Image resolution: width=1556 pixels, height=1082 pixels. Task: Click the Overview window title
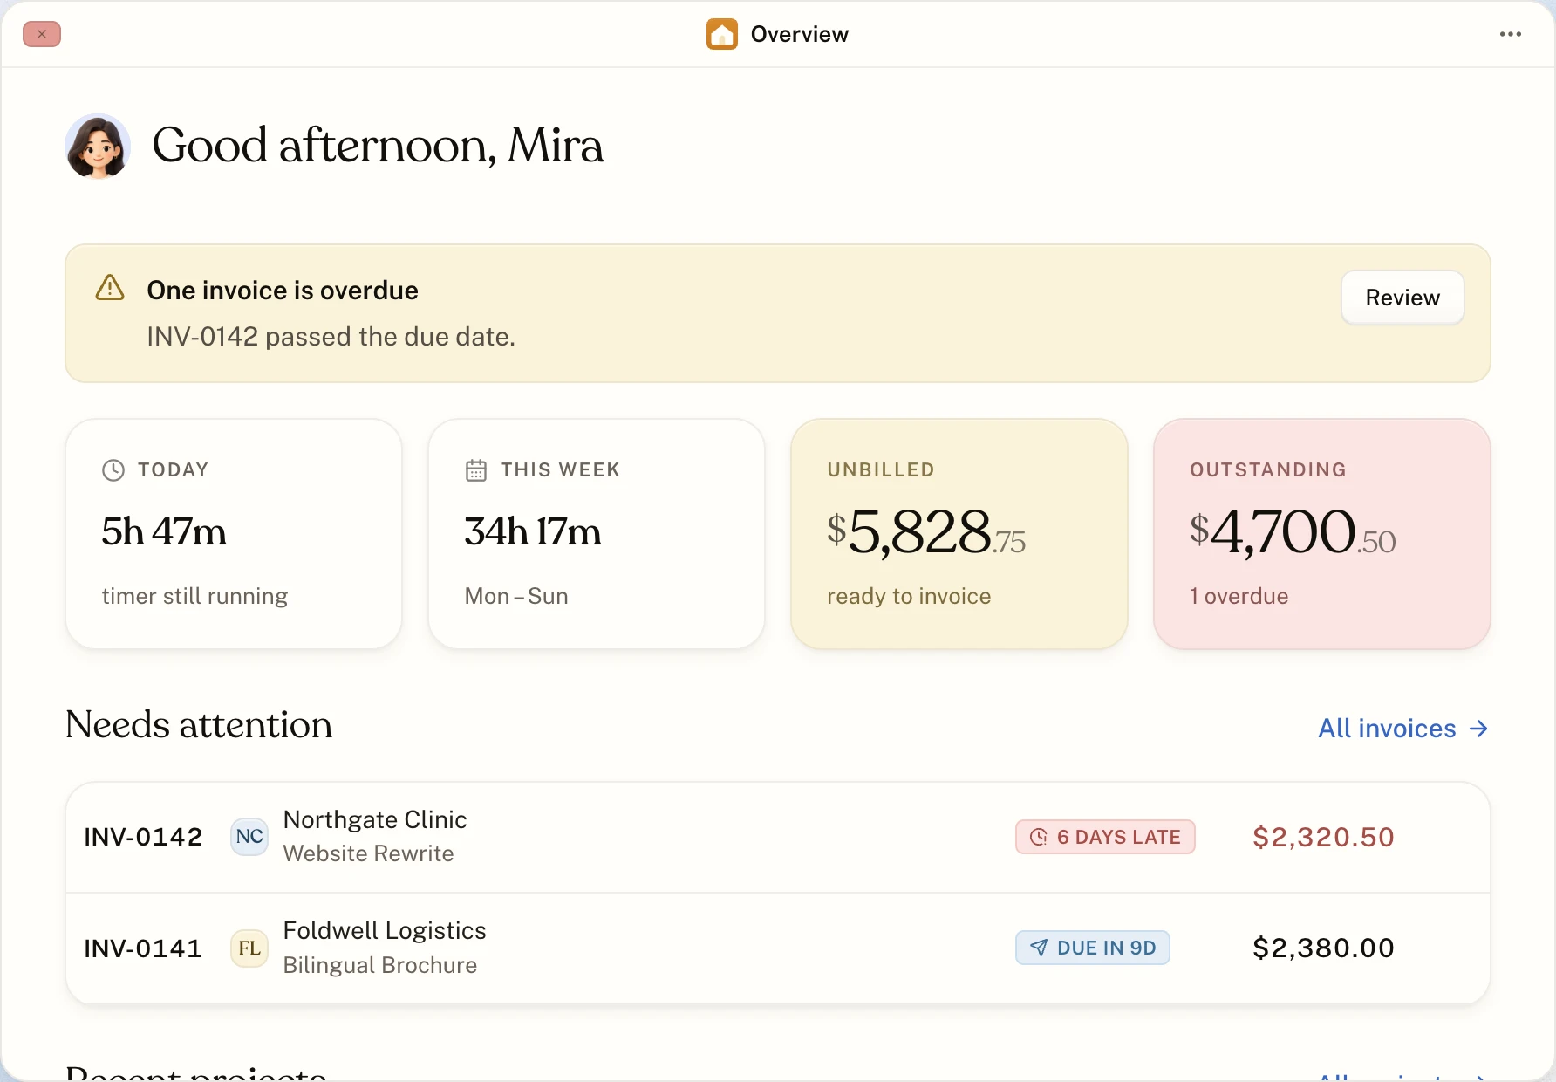799,34
